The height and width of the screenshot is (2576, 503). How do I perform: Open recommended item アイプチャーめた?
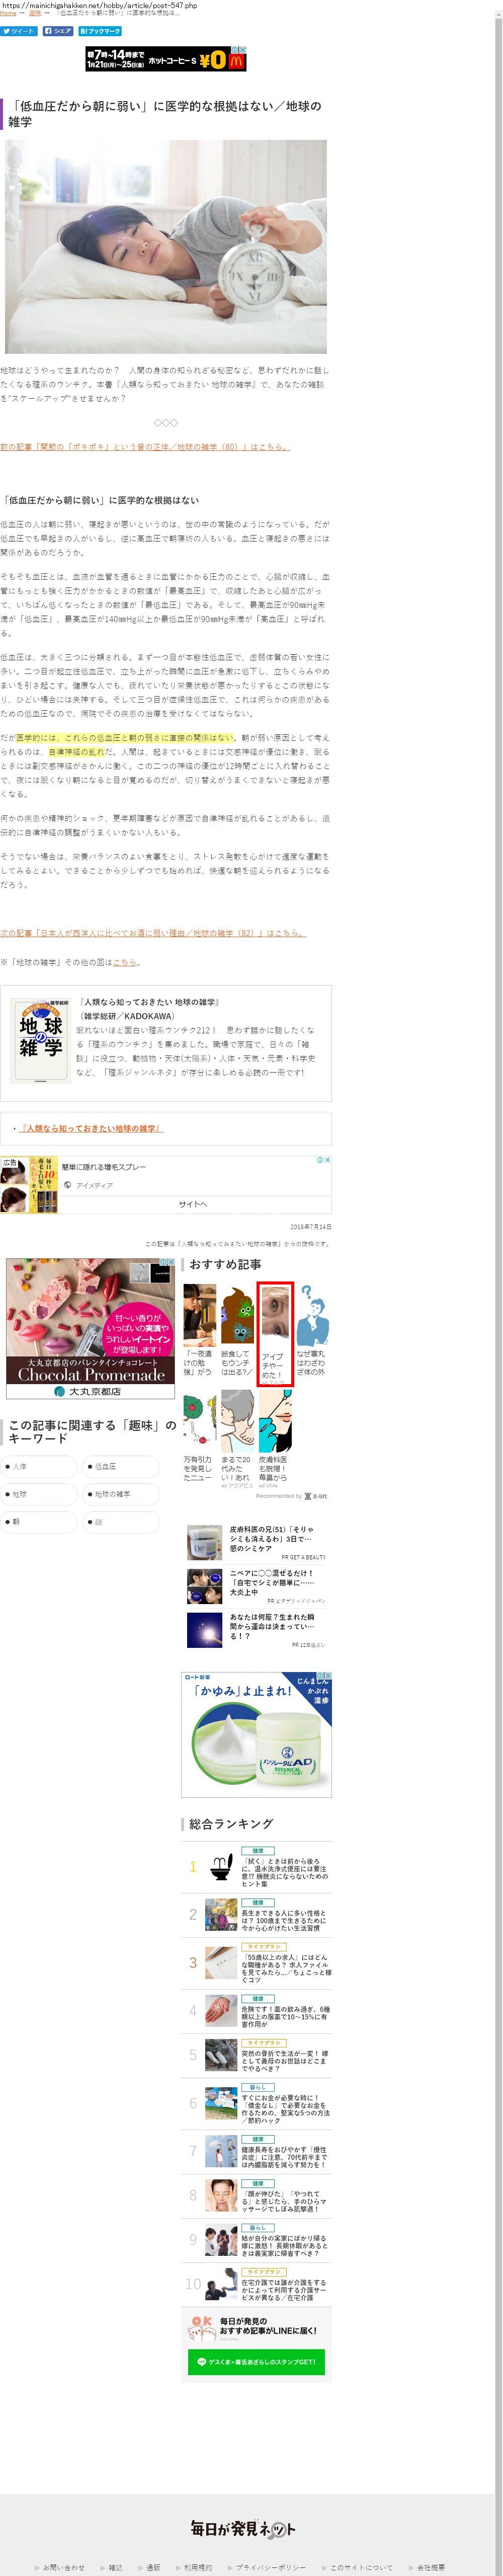(275, 1333)
